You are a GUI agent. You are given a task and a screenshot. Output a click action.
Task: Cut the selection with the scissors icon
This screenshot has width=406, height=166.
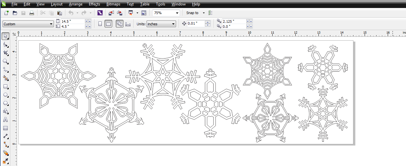pos(43,13)
